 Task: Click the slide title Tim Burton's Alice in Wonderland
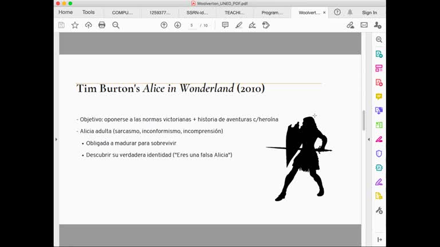(x=171, y=89)
